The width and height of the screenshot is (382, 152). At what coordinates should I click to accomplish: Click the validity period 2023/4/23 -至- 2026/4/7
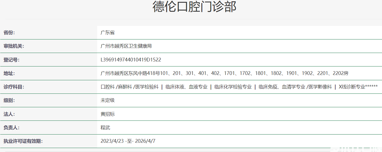[128, 141]
